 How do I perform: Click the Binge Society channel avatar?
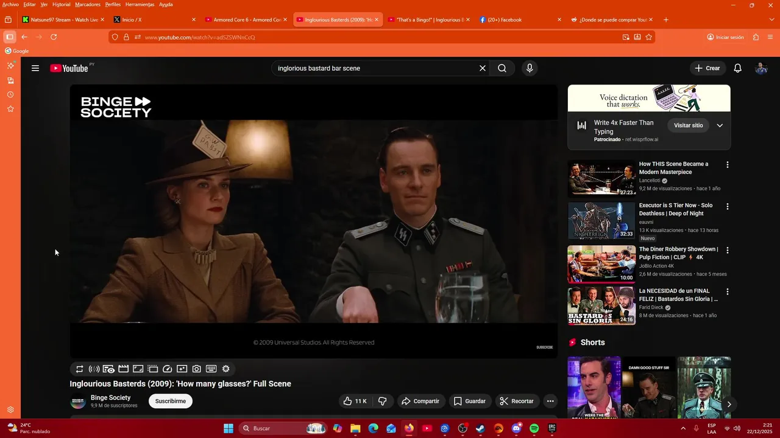point(78,401)
